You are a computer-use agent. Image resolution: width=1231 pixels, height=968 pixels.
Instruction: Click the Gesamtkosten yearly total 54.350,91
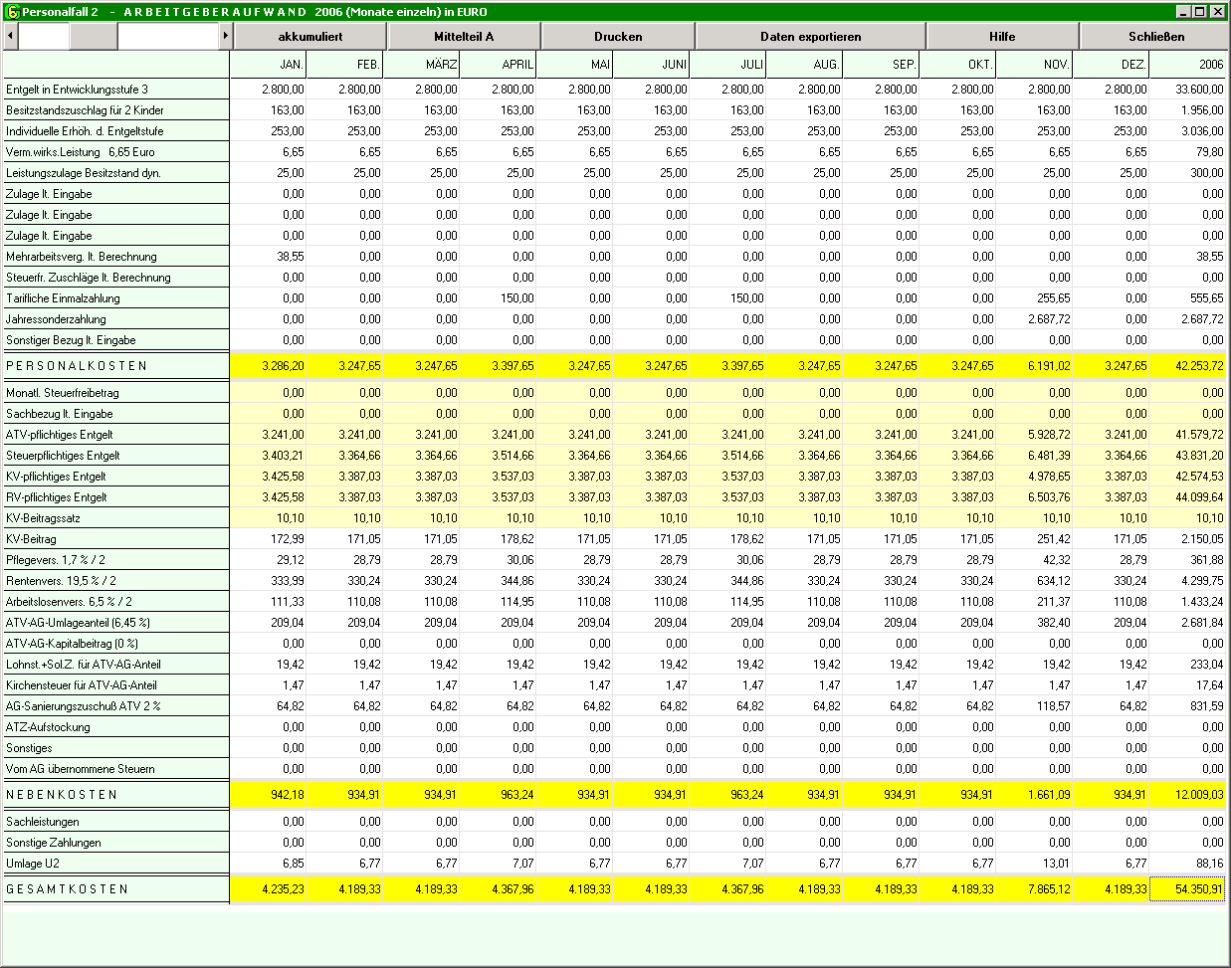[1188, 889]
